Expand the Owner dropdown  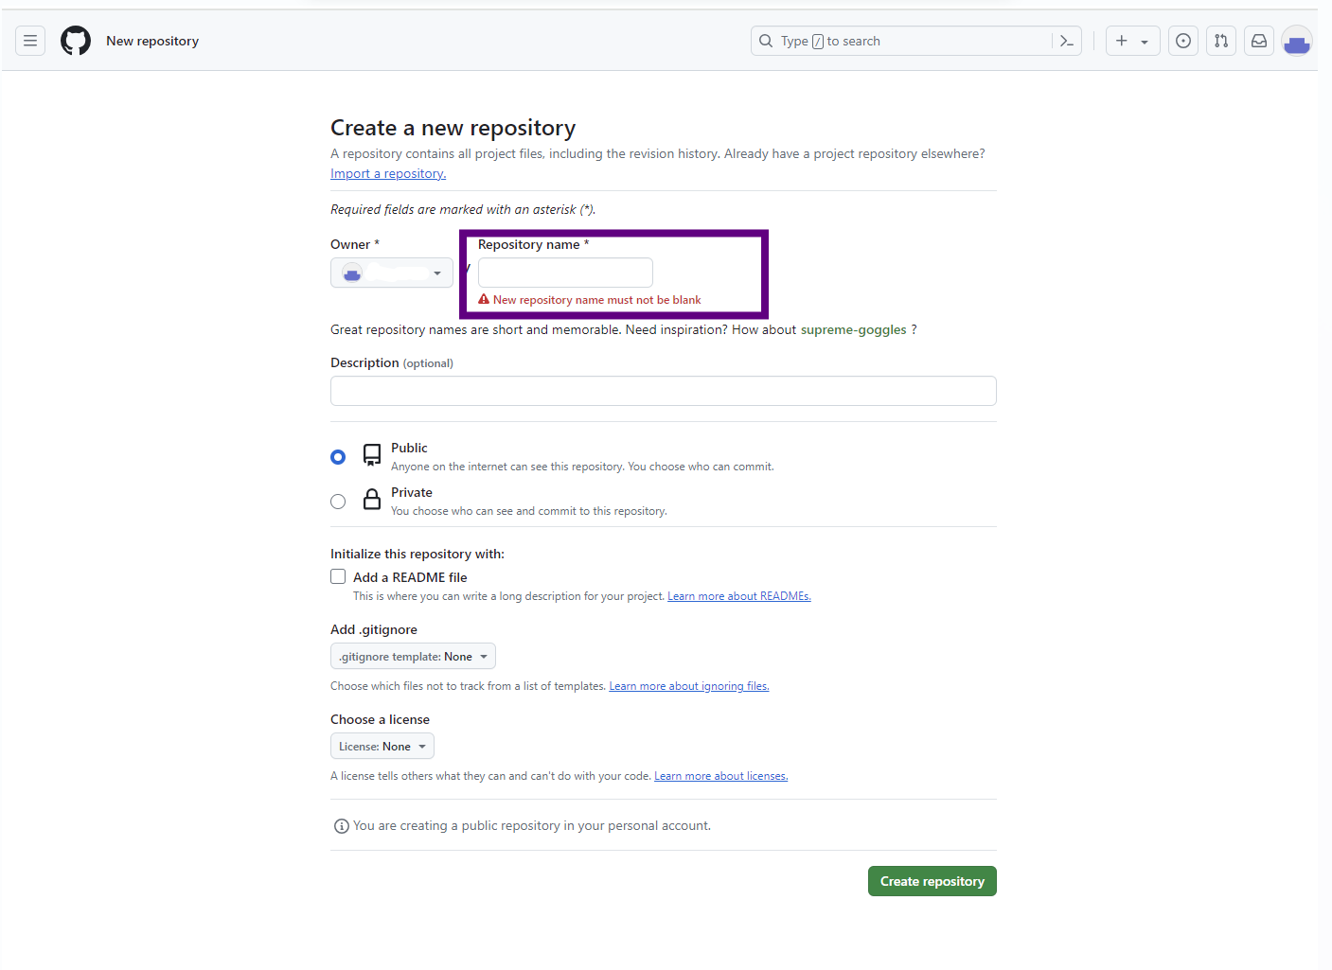tap(392, 273)
